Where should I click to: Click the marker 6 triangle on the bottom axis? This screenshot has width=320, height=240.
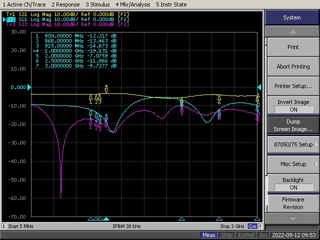[219, 219]
